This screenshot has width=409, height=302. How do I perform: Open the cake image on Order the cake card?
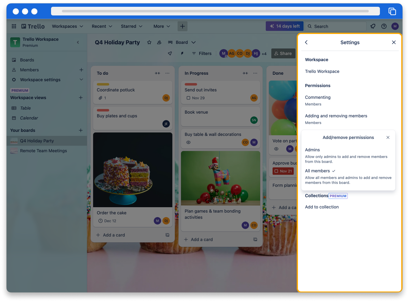133,170
